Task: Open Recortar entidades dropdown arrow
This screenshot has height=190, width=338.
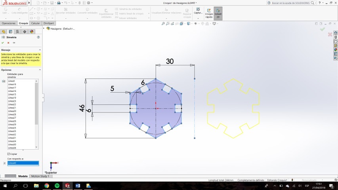Action: point(66,18)
